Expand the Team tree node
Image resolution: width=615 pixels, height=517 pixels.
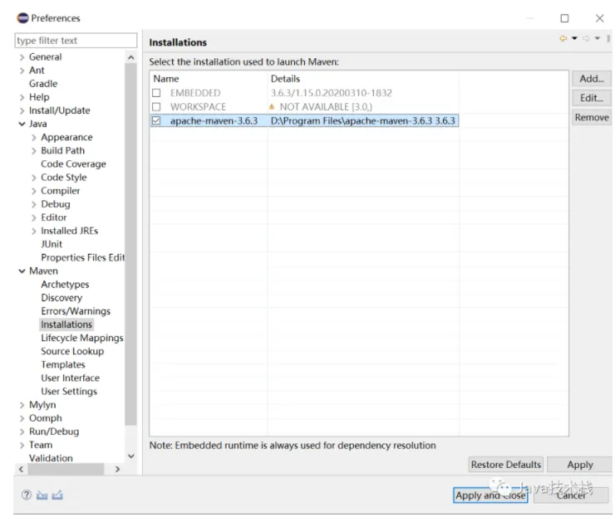tap(22, 445)
